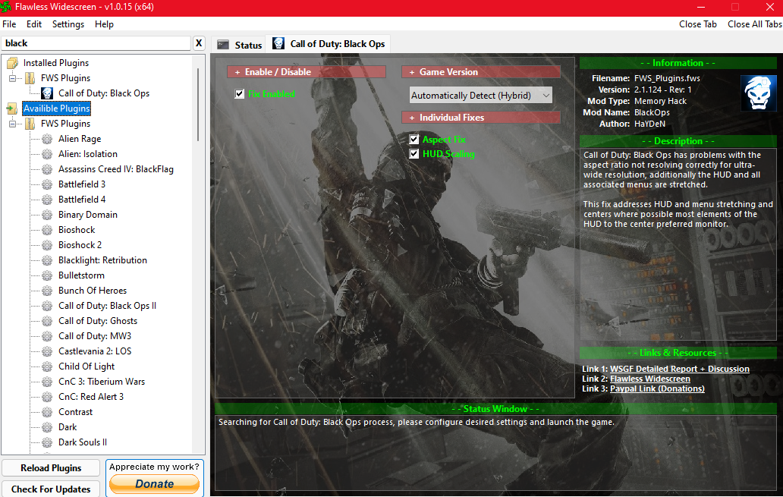Click Close All Tabs
This screenshot has height=497, width=783.
pyautogui.click(x=754, y=24)
